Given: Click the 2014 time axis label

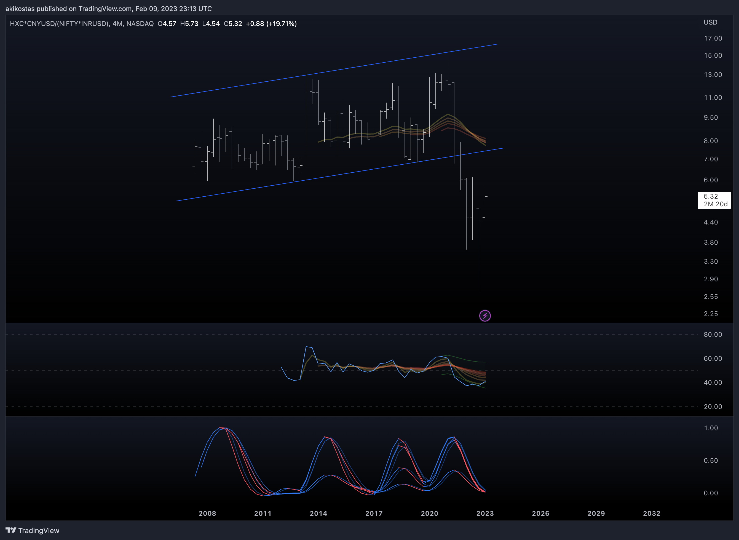Looking at the screenshot, I should click(318, 513).
